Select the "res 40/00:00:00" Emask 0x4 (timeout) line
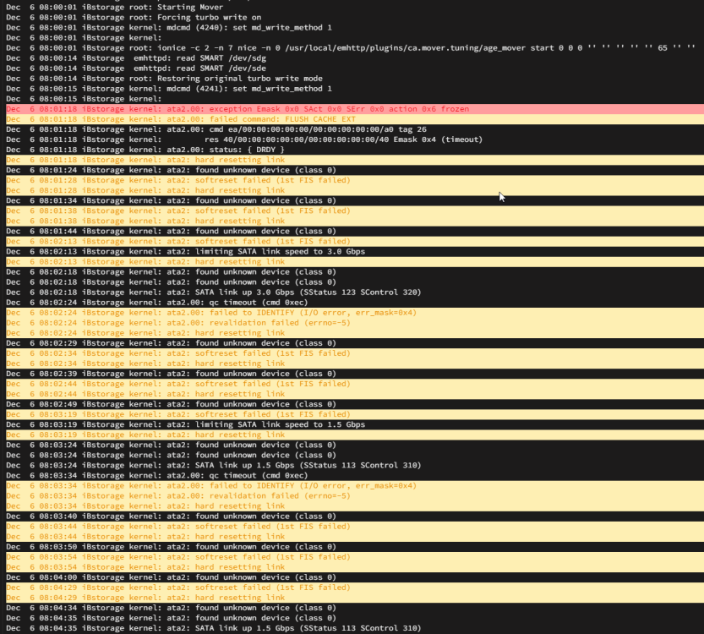The height and width of the screenshot is (634, 704). click(355, 139)
